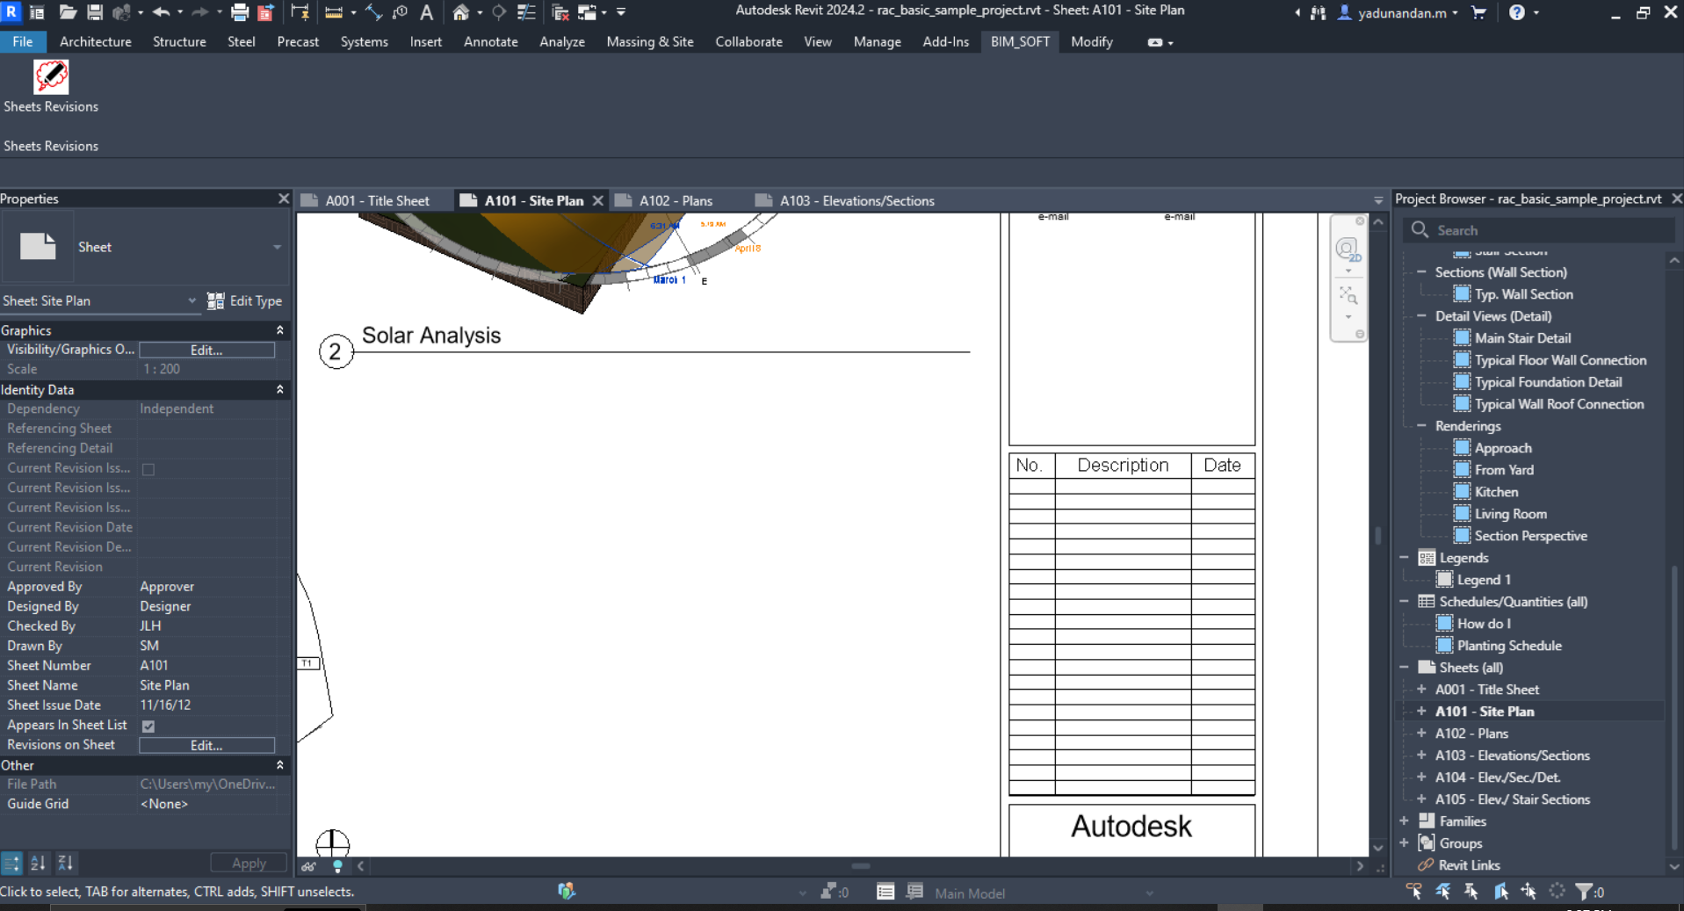Open a project with the folder icon

[x=68, y=12]
